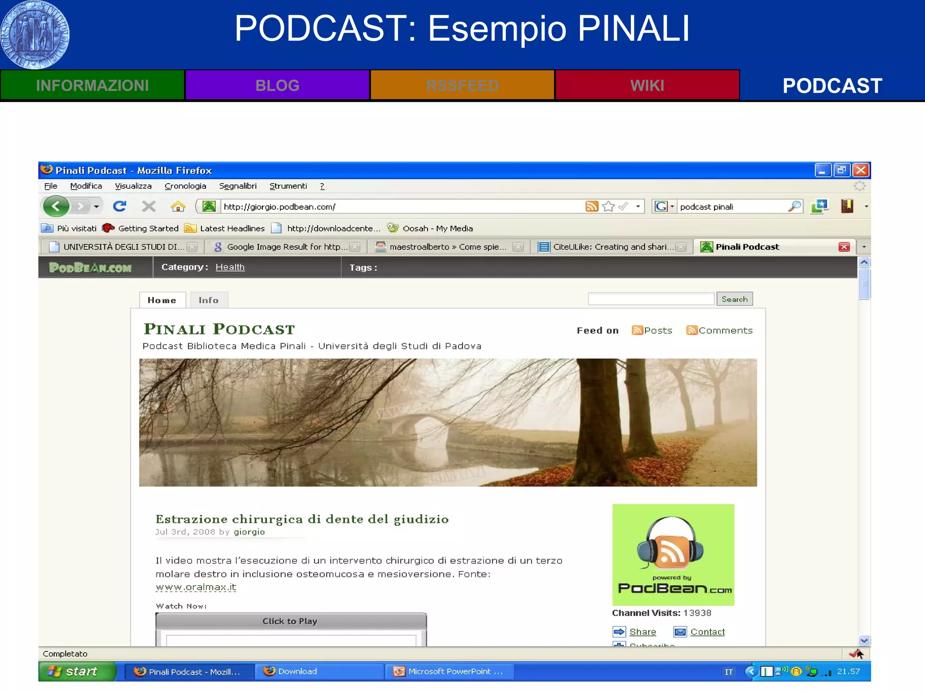Go back with the green back arrow
The height and width of the screenshot is (693, 925).
[x=56, y=207]
